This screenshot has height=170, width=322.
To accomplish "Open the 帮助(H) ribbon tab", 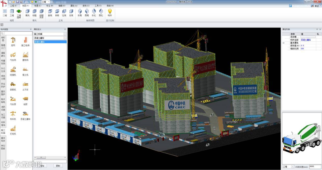I will (x=110, y=6).
